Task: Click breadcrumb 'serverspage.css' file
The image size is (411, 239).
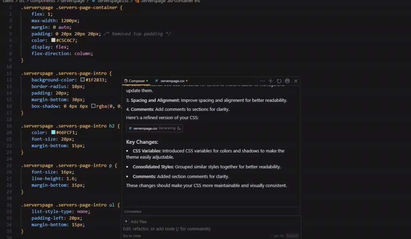Action: pos(113,1)
